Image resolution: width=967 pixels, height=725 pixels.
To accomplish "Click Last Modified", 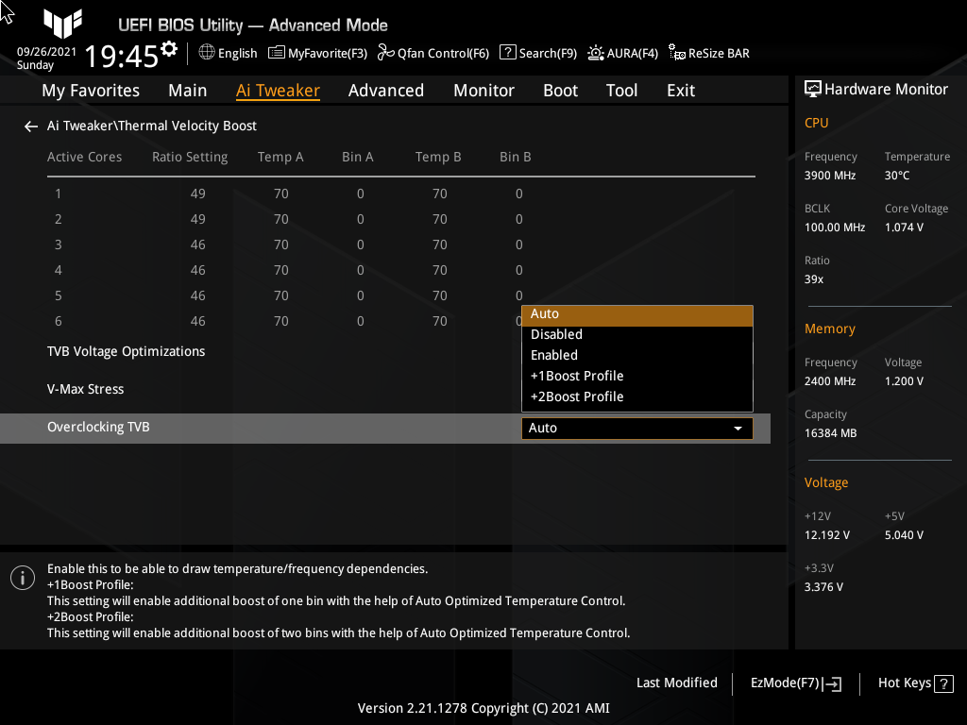I will coord(676,683).
